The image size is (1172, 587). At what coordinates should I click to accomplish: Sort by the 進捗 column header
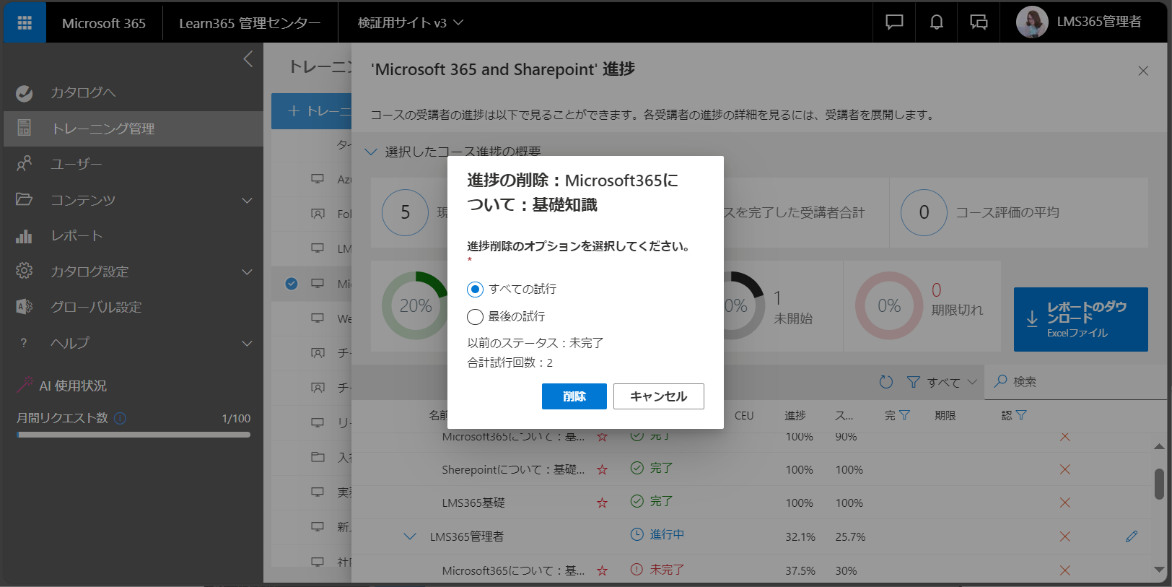(x=795, y=415)
